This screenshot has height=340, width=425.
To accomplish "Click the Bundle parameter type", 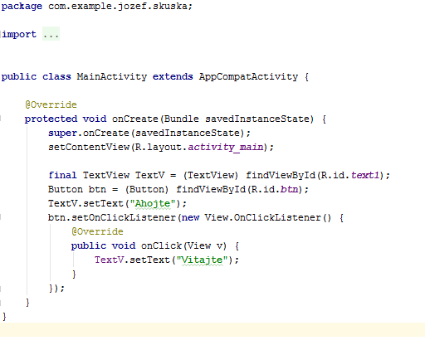I will point(181,119).
